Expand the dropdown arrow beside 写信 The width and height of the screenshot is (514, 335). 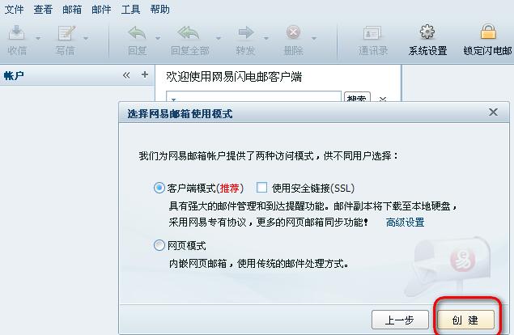point(86,38)
